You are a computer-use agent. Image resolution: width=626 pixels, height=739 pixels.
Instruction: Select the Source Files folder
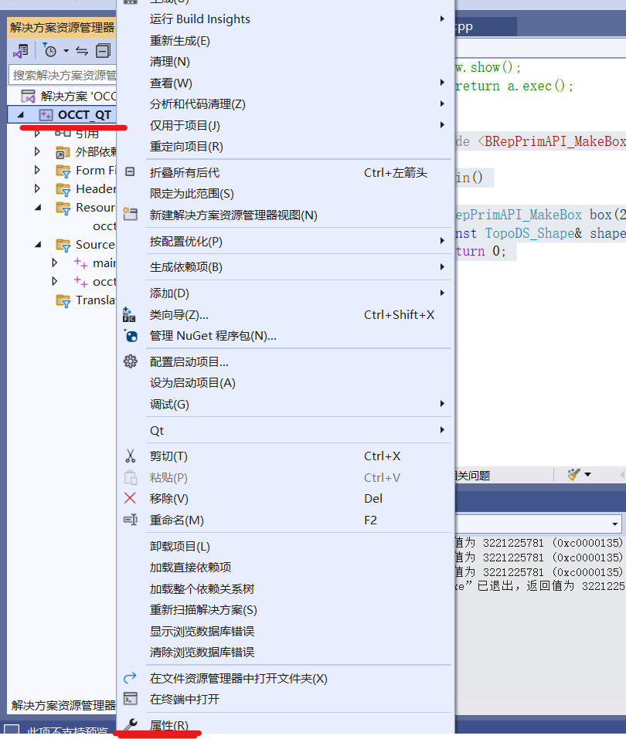(x=85, y=245)
